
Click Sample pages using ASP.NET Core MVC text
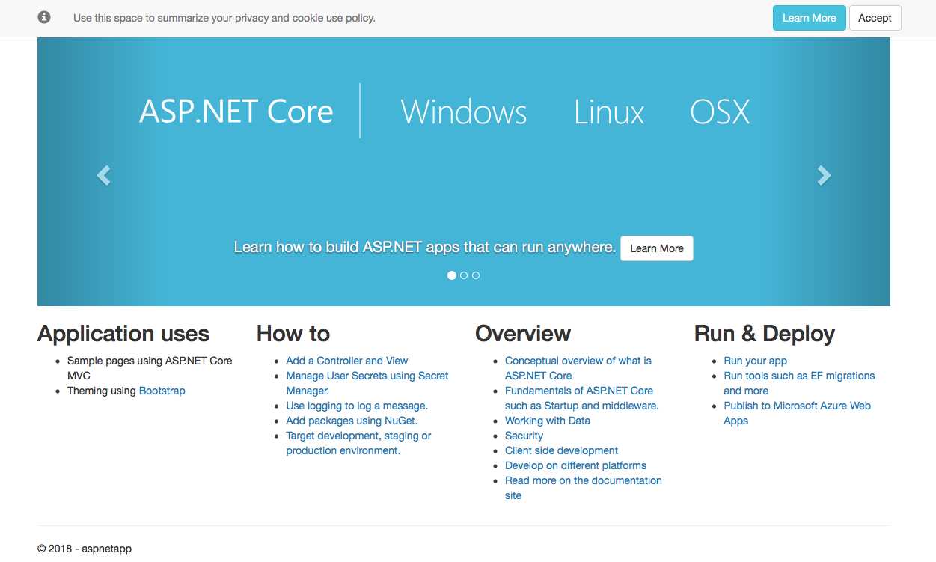[x=150, y=368]
